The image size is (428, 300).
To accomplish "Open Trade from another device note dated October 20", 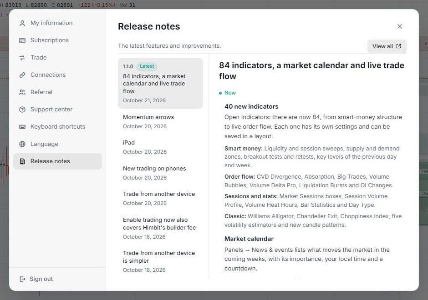I will pos(160,198).
